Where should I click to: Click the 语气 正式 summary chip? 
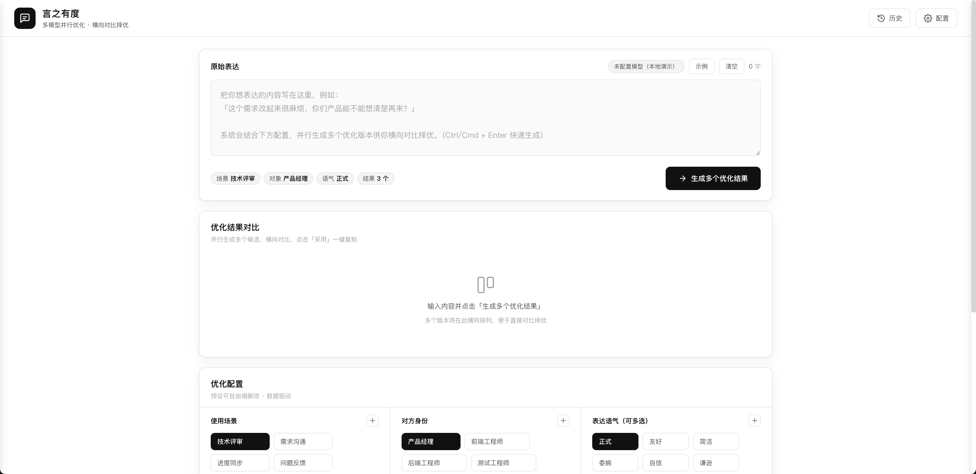tap(335, 179)
